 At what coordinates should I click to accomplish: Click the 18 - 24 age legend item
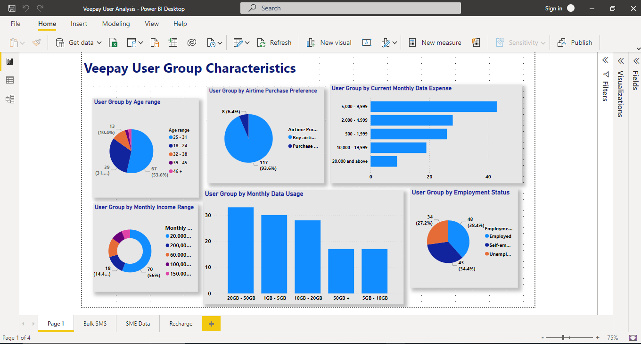[x=178, y=145]
